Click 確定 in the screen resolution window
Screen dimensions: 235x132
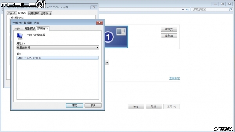136,107
